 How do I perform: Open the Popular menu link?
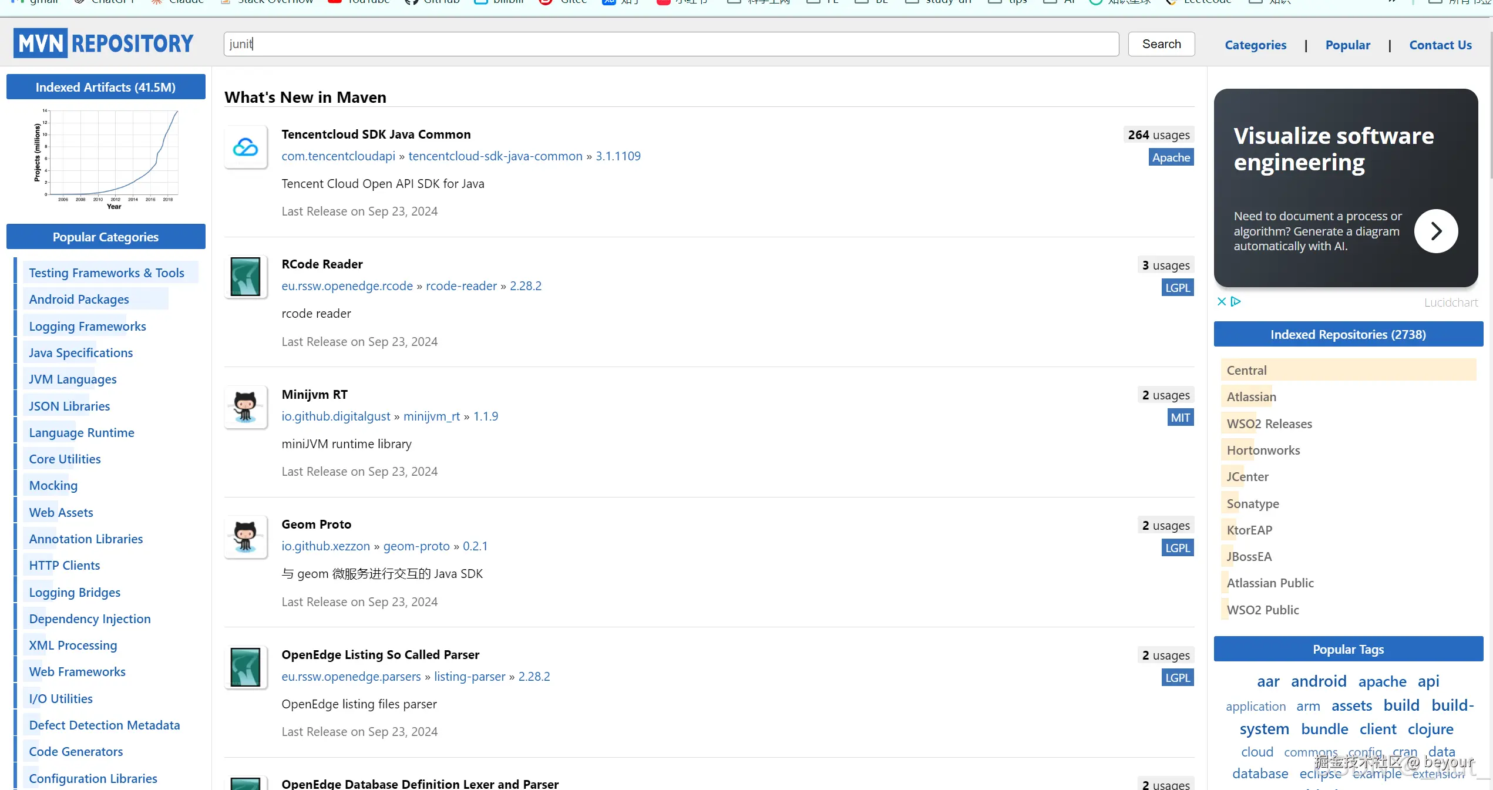click(1347, 45)
